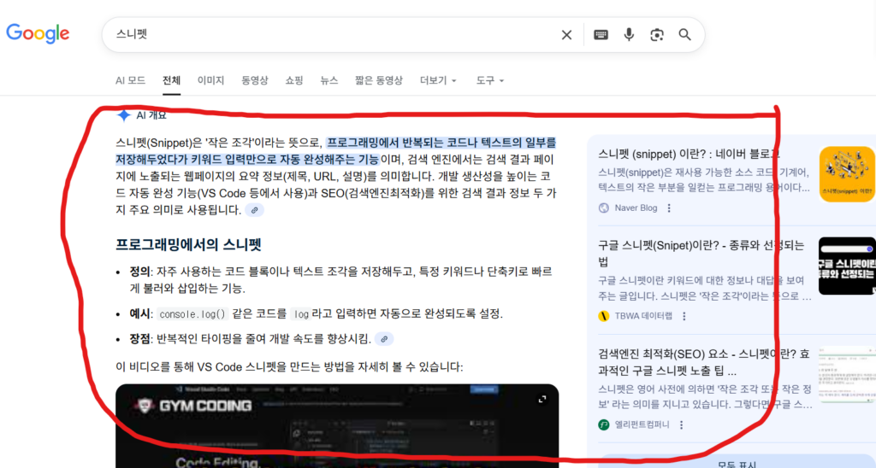
Task: Open more options for 엘리펀트컴퍼니 result
Action: [681, 425]
